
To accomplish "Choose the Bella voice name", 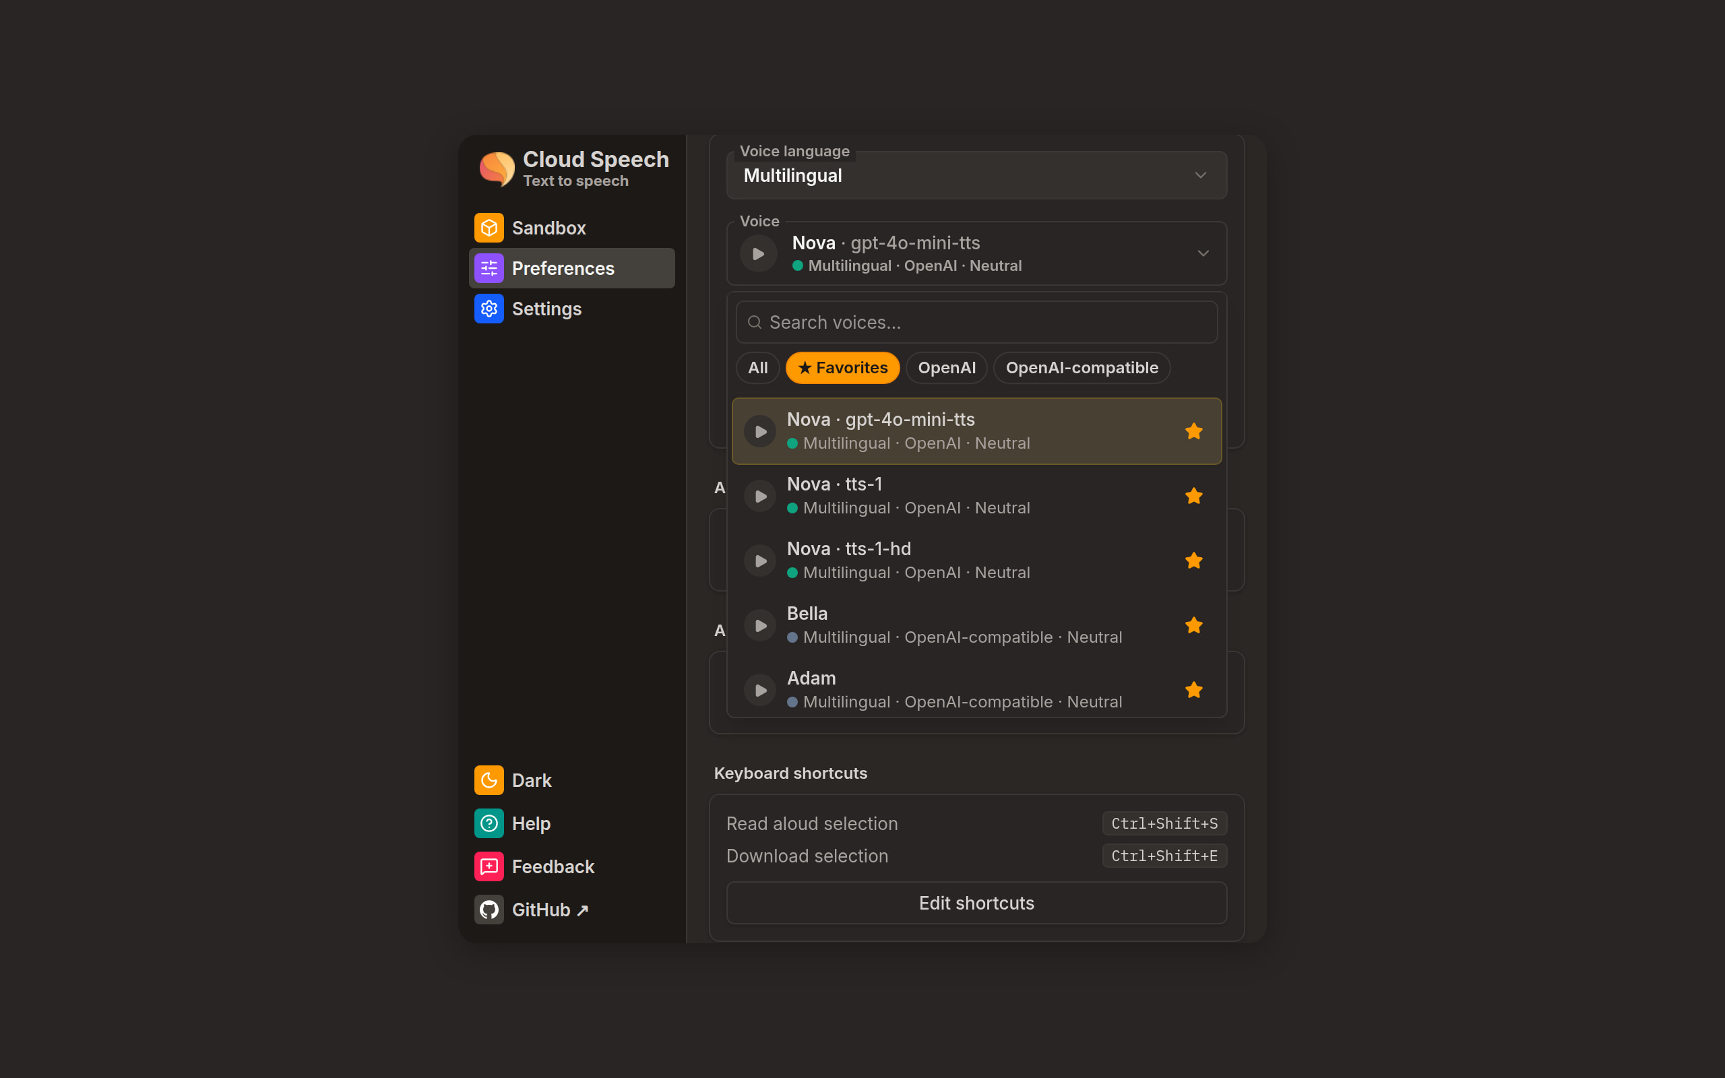I will tap(807, 613).
